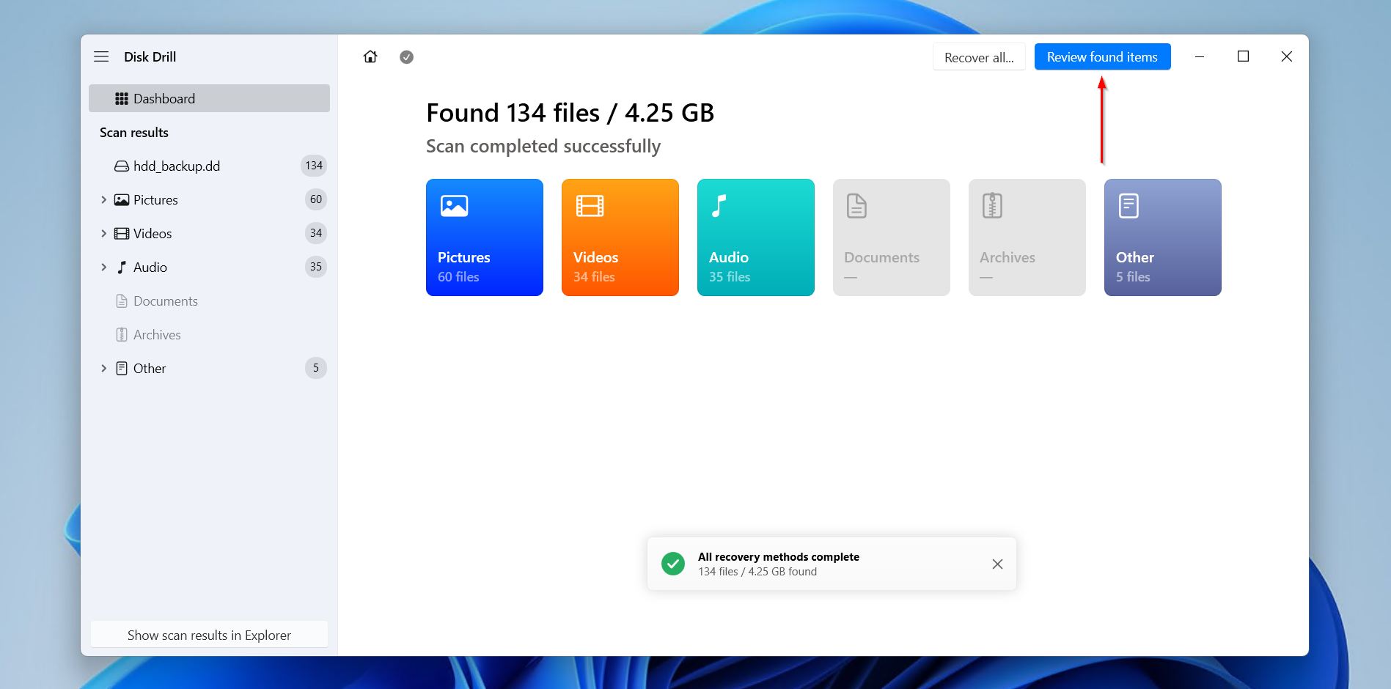Click the Review found items button

click(1102, 56)
